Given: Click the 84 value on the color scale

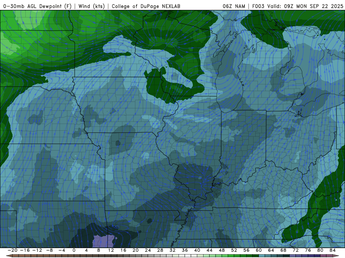Looking at the screenshot, I should click(x=332, y=250).
